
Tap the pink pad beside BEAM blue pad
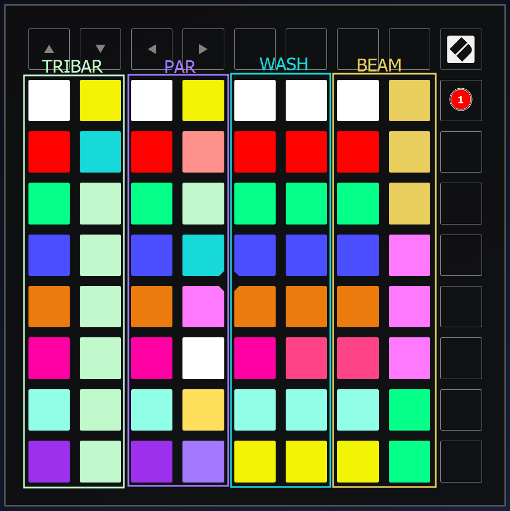410,255
